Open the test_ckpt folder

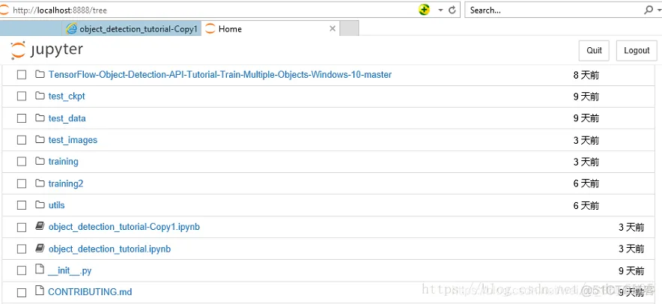click(x=67, y=97)
